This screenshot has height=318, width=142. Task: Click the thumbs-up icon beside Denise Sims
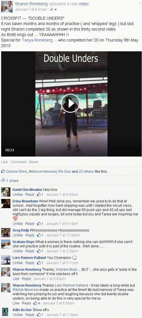point(3,171)
